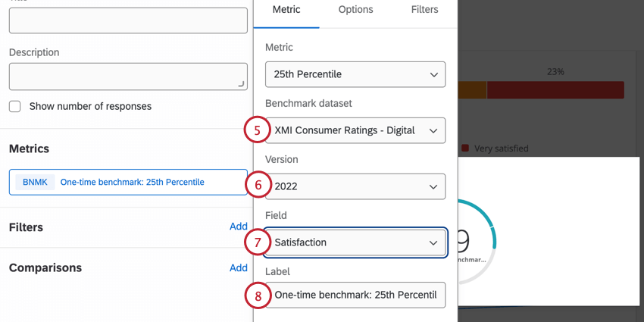Click the Label text input field
Image resolution: width=644 pixels, height=322 pixels.
pos(355,295)
